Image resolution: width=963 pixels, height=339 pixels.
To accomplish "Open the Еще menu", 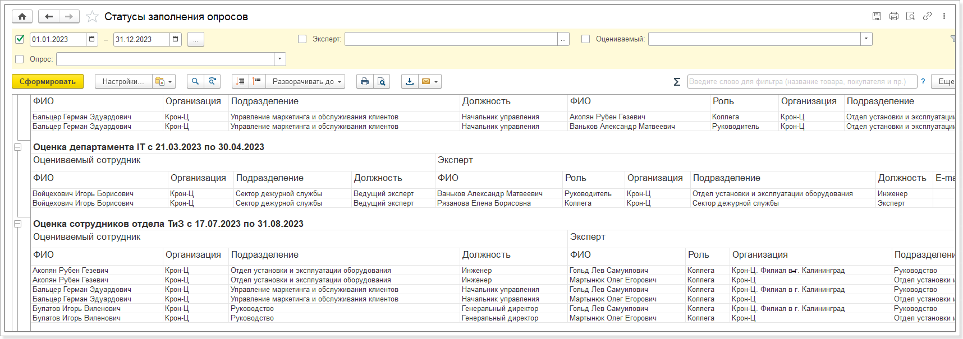I will pos(946,81).
